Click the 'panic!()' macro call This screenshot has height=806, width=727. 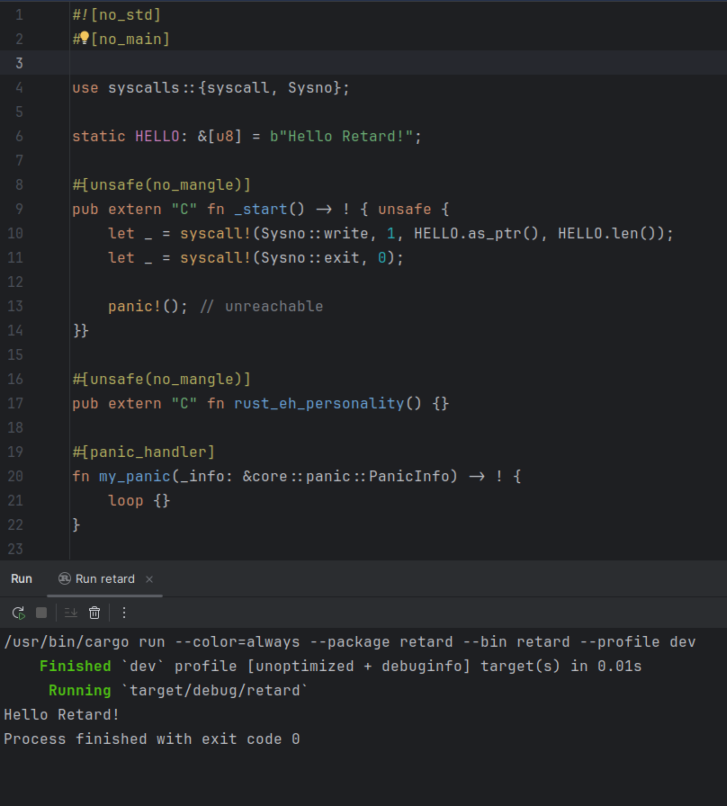coord(143,307)
